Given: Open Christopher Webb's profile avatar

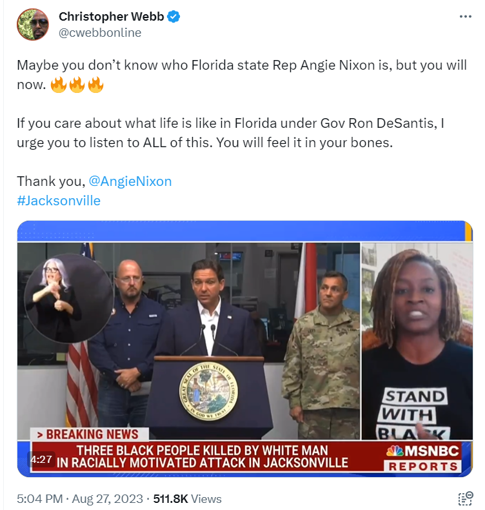Looking at the screenshot, I should click(x=32, y=25).
